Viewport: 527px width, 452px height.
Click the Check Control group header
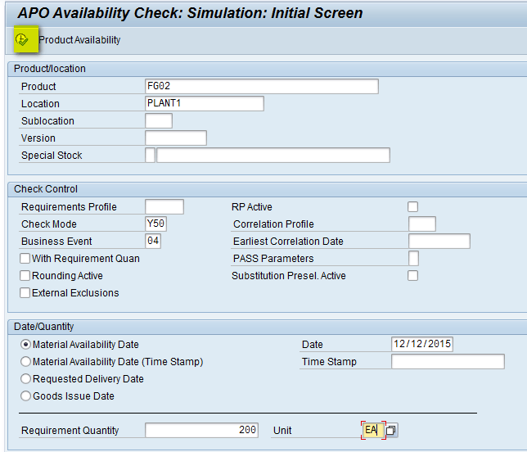46,189
